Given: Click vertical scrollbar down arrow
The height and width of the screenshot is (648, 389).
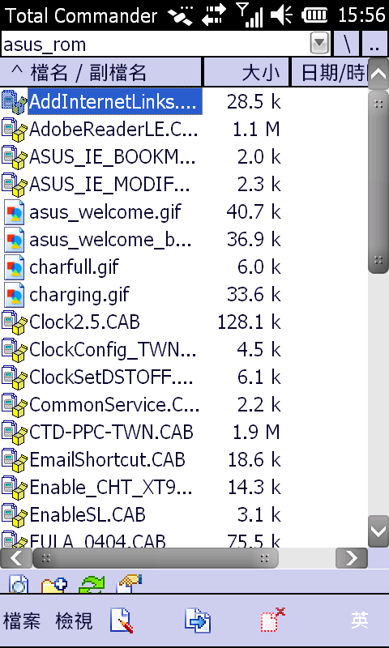Looking at the screenshot, I should coord(378,531).
